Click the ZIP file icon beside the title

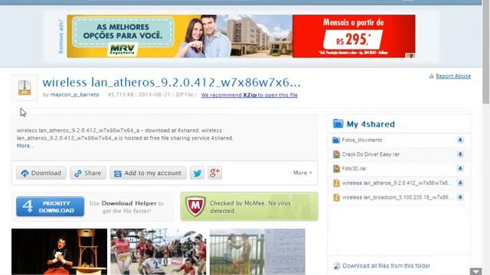pos(24,87)
